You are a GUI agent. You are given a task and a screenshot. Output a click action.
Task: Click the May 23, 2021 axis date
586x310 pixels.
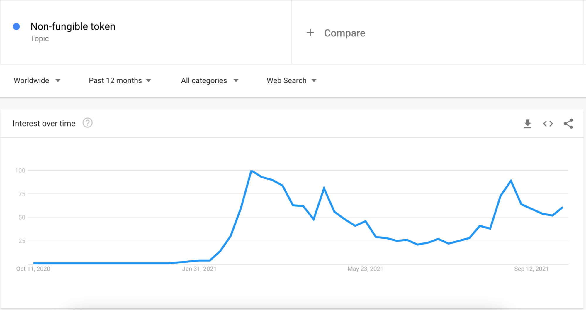click(x=365, y=269)
